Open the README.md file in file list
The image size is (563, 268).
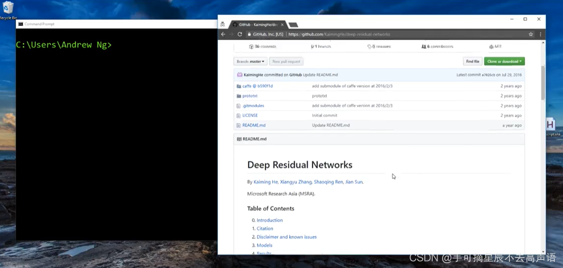(254, 125)
